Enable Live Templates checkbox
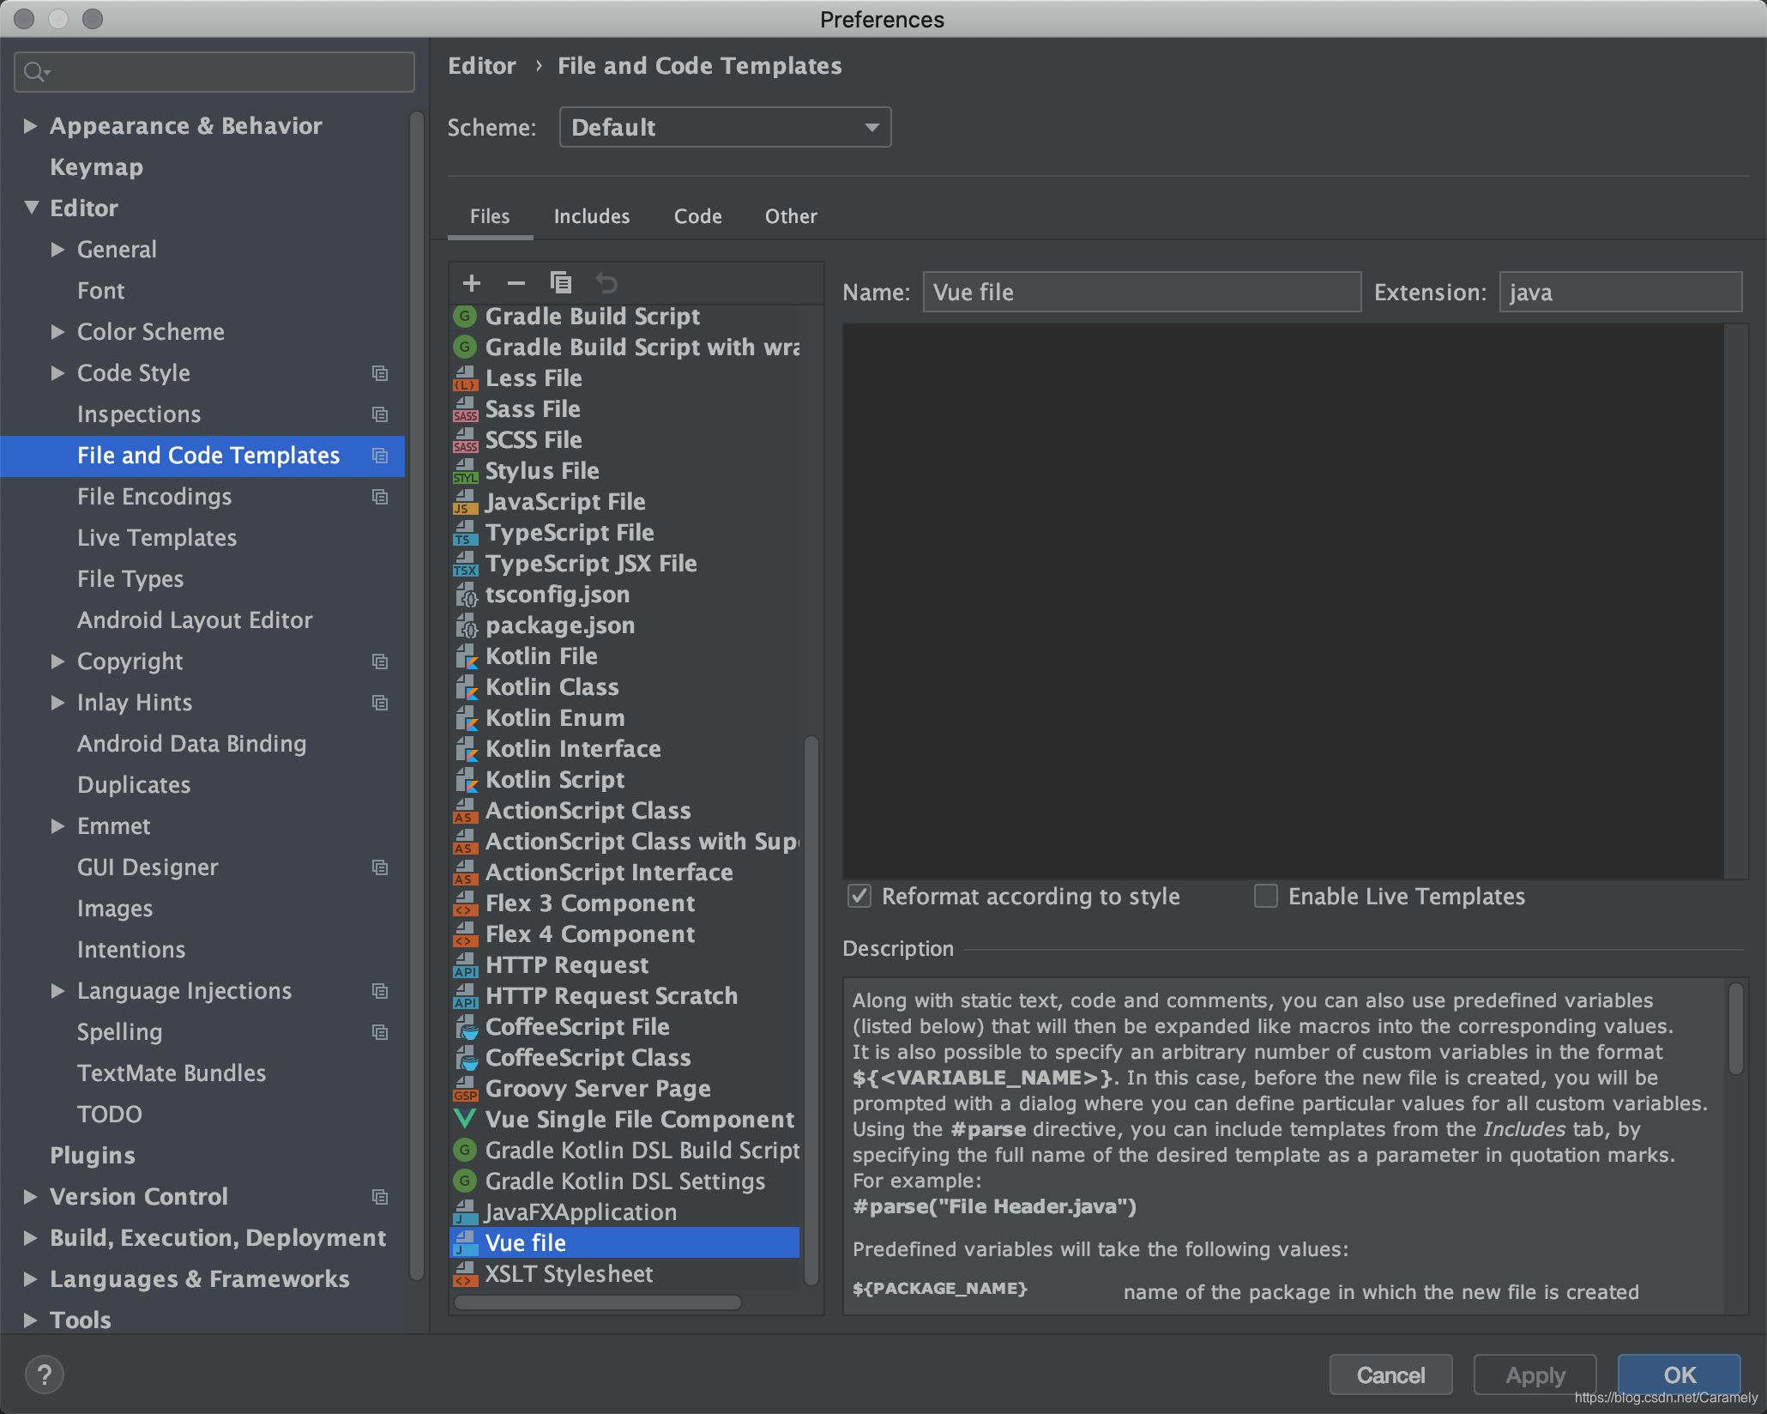 (1266, 897)
